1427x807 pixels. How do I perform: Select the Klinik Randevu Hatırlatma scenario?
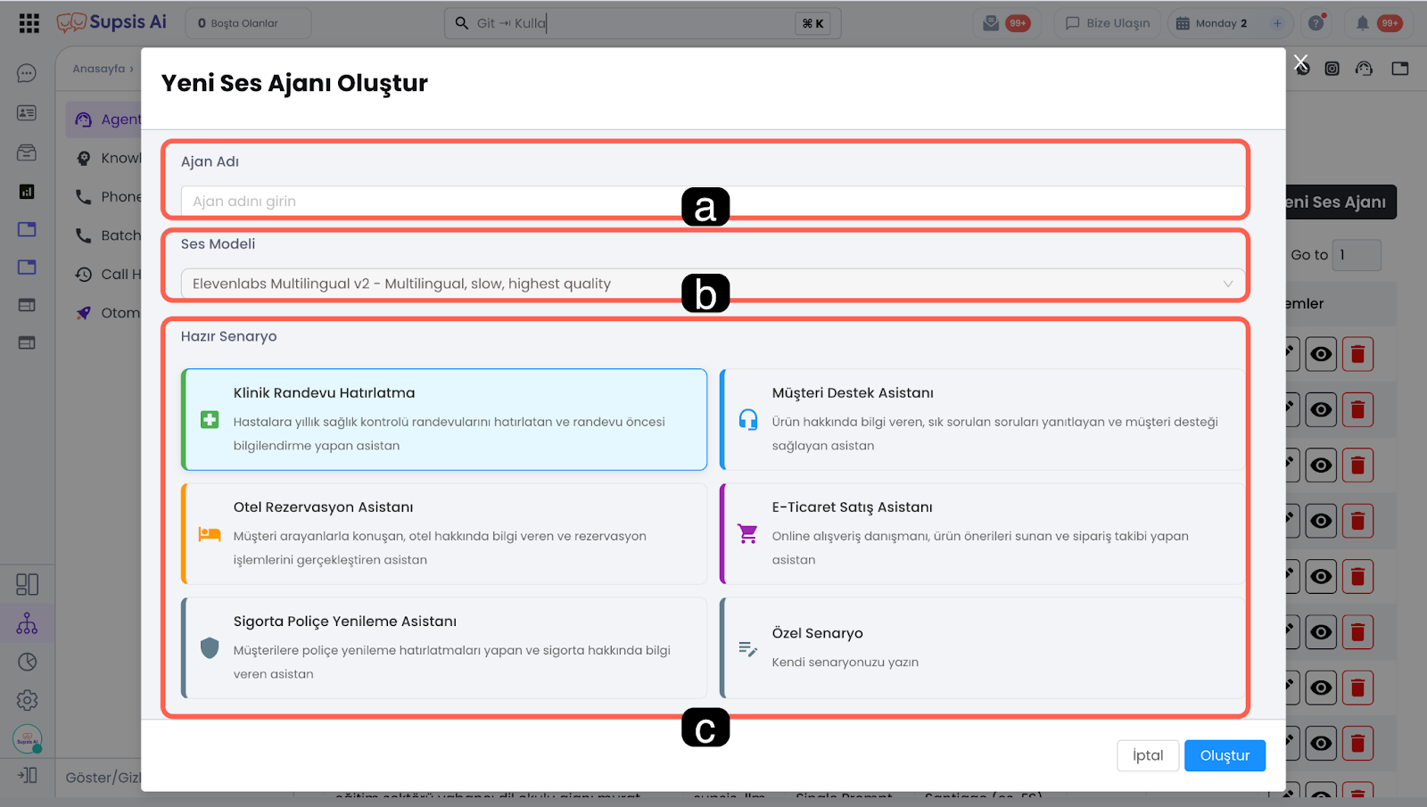click(x=444, y=419)
